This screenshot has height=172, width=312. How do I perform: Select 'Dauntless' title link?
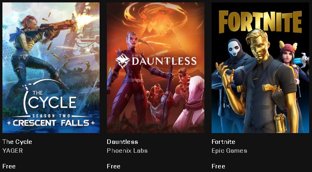pyautogui.click(x=122, y=142)
